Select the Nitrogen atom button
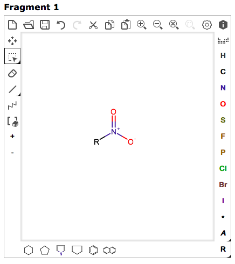The width and height of the screenshot is (235, 264). pos(223,88)
